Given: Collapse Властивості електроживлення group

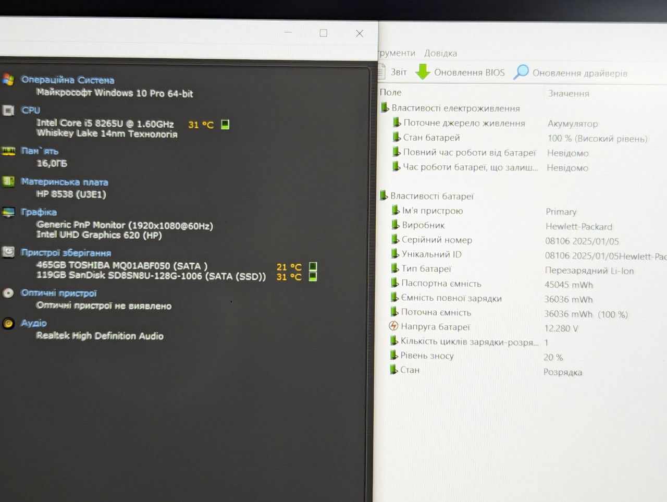Looking at the screenshot, I should click(x=385, y=108).
